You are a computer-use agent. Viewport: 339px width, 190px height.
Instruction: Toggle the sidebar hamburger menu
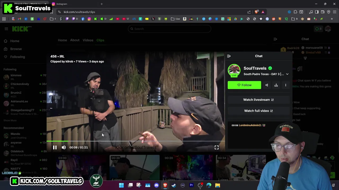[x=6, y=29]
